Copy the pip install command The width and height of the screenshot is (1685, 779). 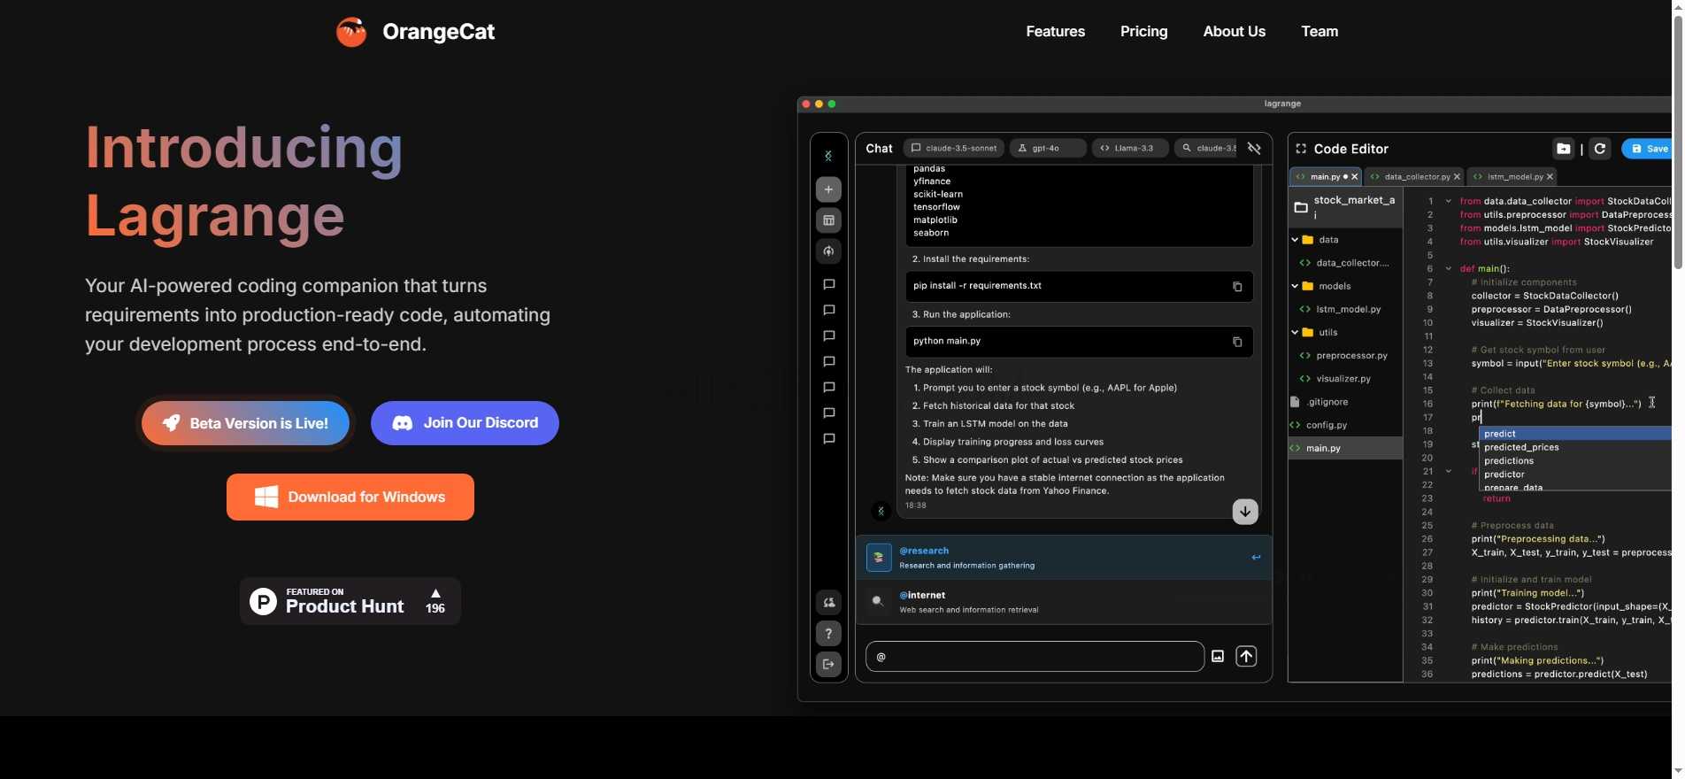pyautogui.click(x=1237, y=287)
